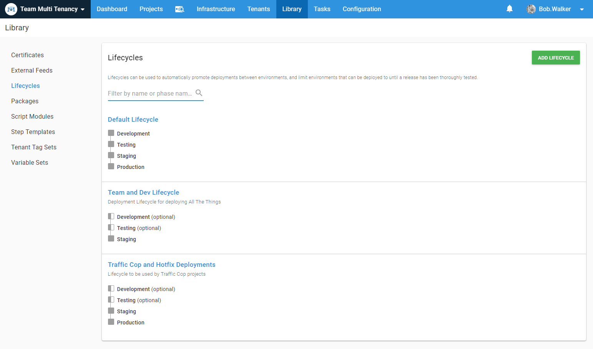This screenshot has width=593, height=349.
Task: Open the Projects navigation tab
Action: 151,9
